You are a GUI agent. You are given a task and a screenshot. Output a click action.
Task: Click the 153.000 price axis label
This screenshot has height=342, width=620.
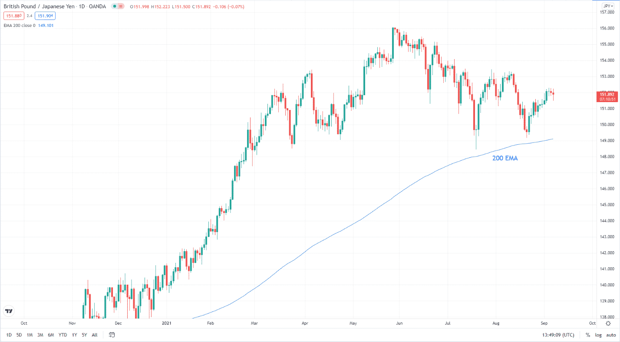tap(607, 76)
